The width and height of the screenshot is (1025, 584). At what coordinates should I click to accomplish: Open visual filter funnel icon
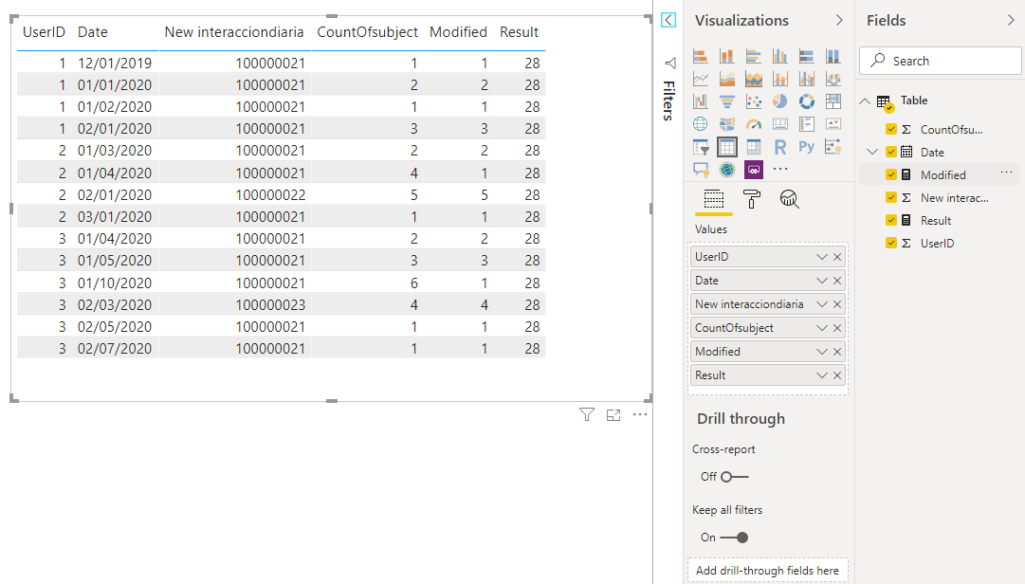coord(586,415)
